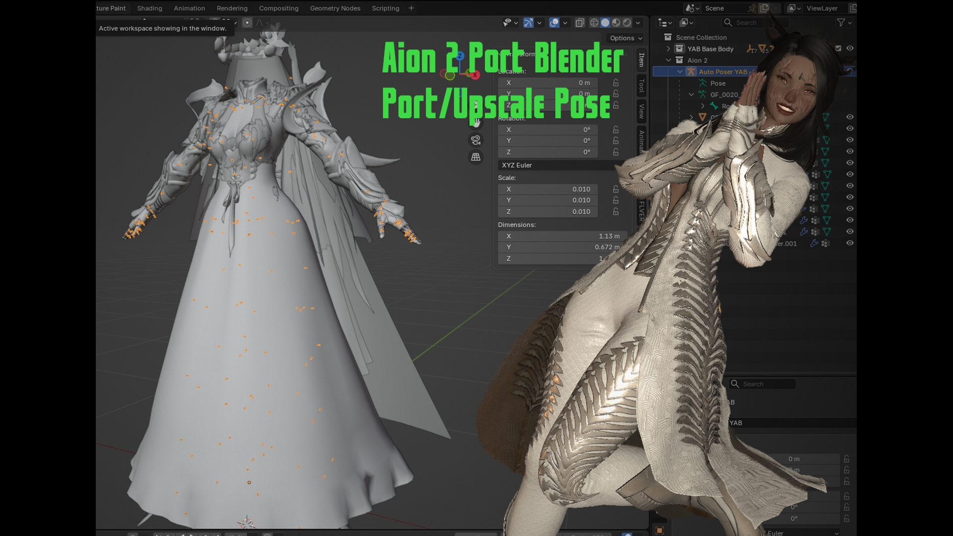Toggle lock on Rotation X
The width and height of the screenshot is (953, 536).
[x=615, y=130]
